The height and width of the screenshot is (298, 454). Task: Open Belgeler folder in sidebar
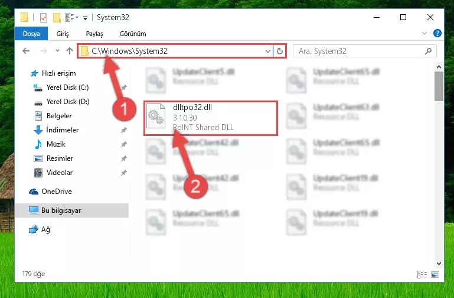[53, 116]
